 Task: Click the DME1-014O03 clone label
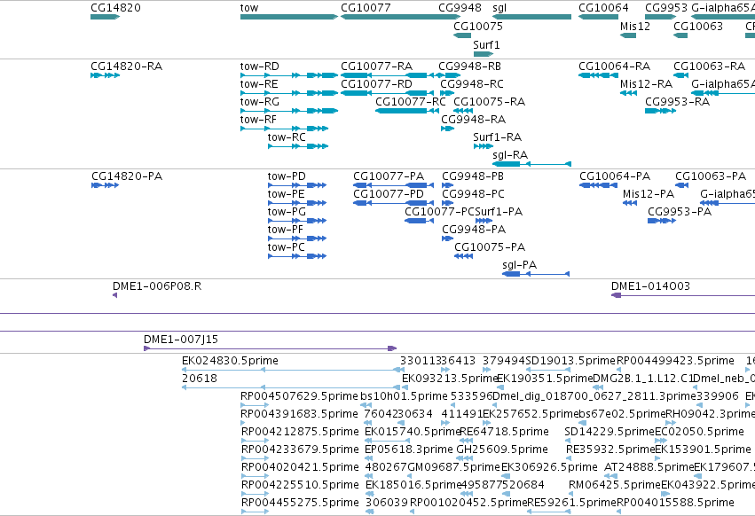pos(650,286)
